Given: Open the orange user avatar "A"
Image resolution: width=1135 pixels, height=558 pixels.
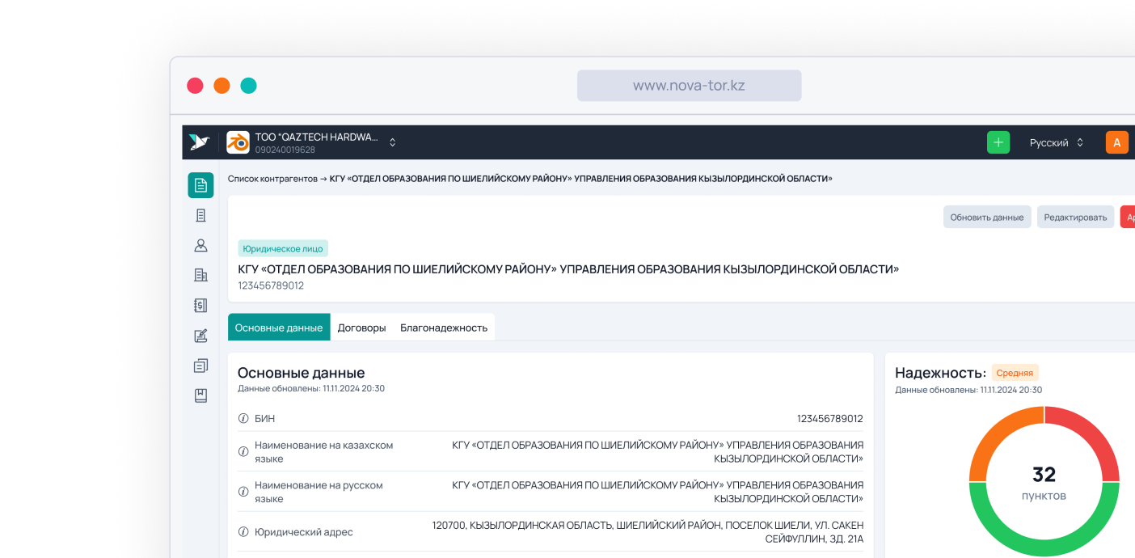Looking at the screenshot, I should pyautogui.click(x=1117, y=142).
